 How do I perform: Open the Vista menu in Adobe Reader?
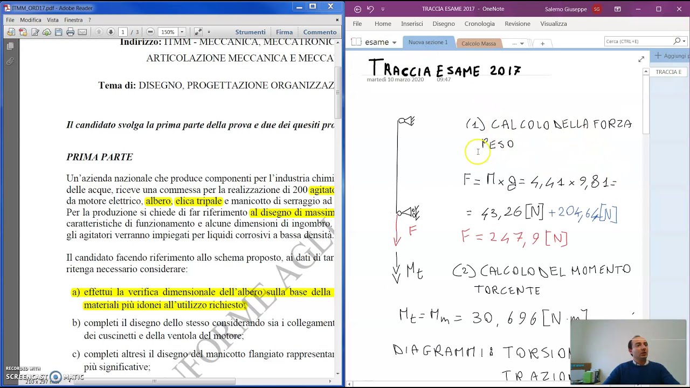(x=53, y=20)
